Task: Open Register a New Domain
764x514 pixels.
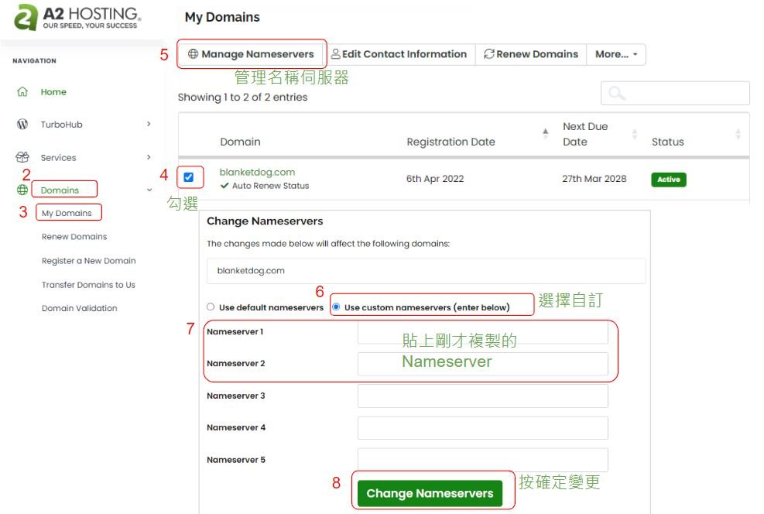Action: [89, 261]
